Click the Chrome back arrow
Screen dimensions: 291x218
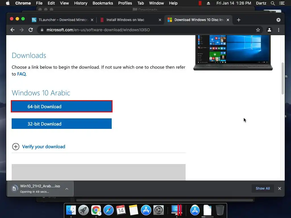[x=13, y=30]
